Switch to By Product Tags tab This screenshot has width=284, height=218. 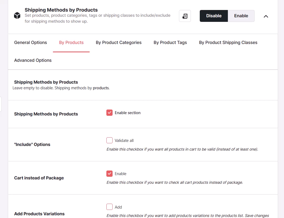170,43
